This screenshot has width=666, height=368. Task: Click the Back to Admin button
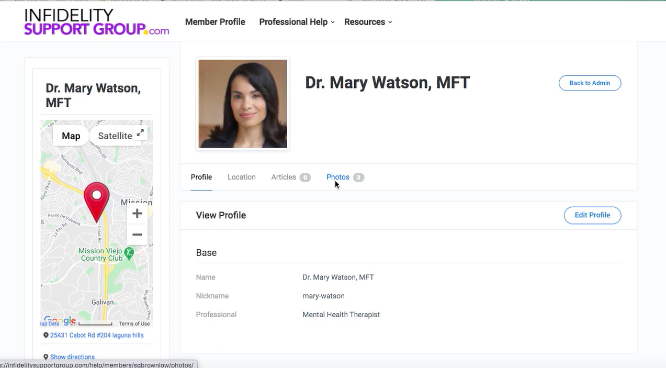(590, 83)
